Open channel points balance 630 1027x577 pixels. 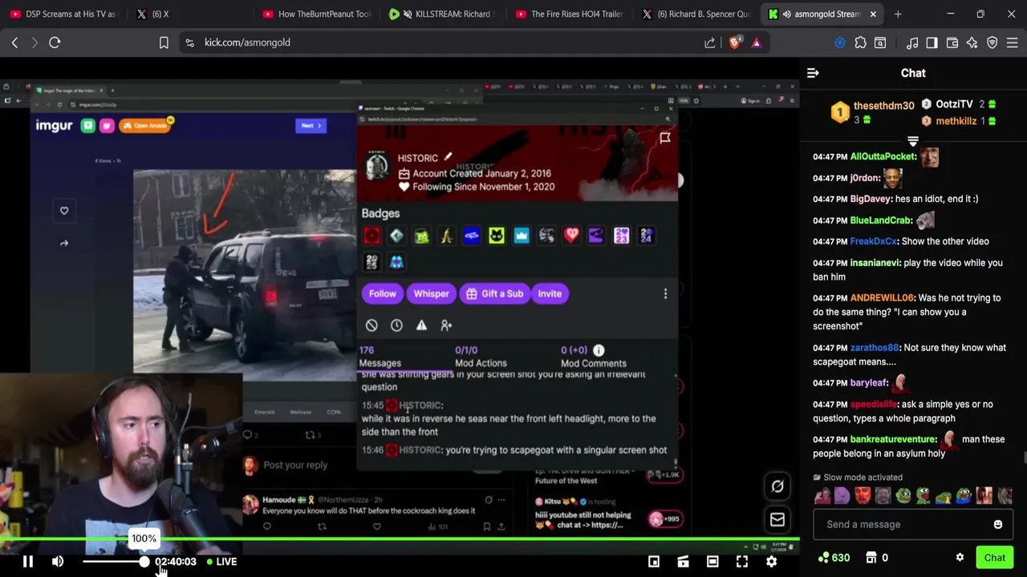click(834, 558)
